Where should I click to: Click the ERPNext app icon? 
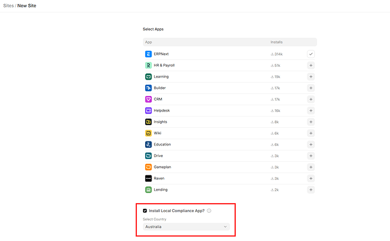(x=148, y=54)
